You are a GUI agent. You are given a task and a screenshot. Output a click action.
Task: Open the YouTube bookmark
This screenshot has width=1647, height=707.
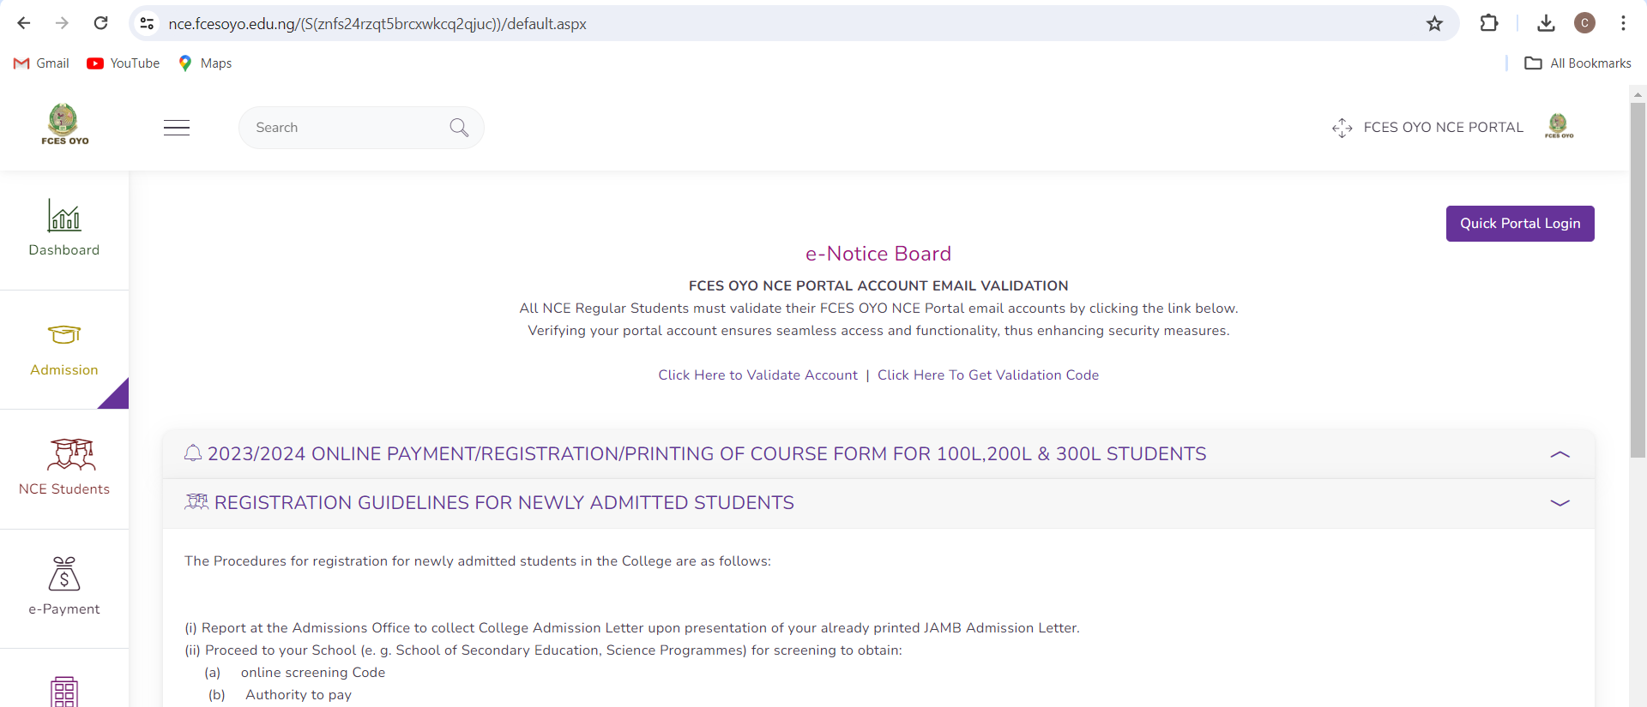[124, 63]
